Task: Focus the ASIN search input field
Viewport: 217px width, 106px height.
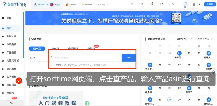Action: tap(88, 58)
